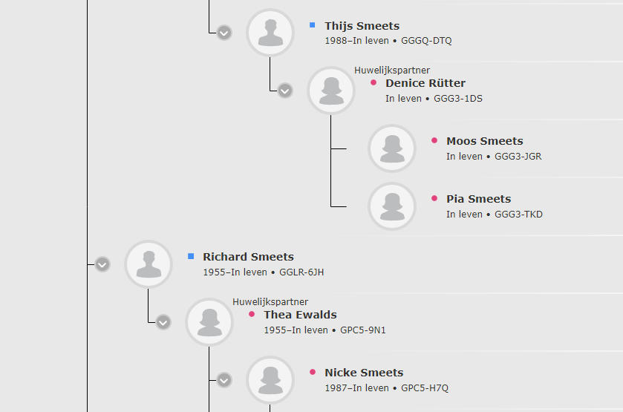Open the Thijs Smeets name link
Image resolution: width=623 pixels, height=412 pixels.
[x=362, y=26]
